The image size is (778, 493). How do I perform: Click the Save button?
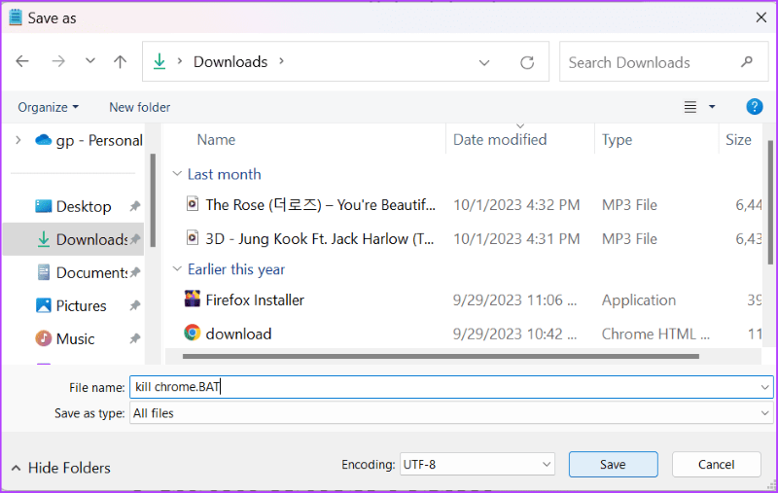tap(614, 465)
